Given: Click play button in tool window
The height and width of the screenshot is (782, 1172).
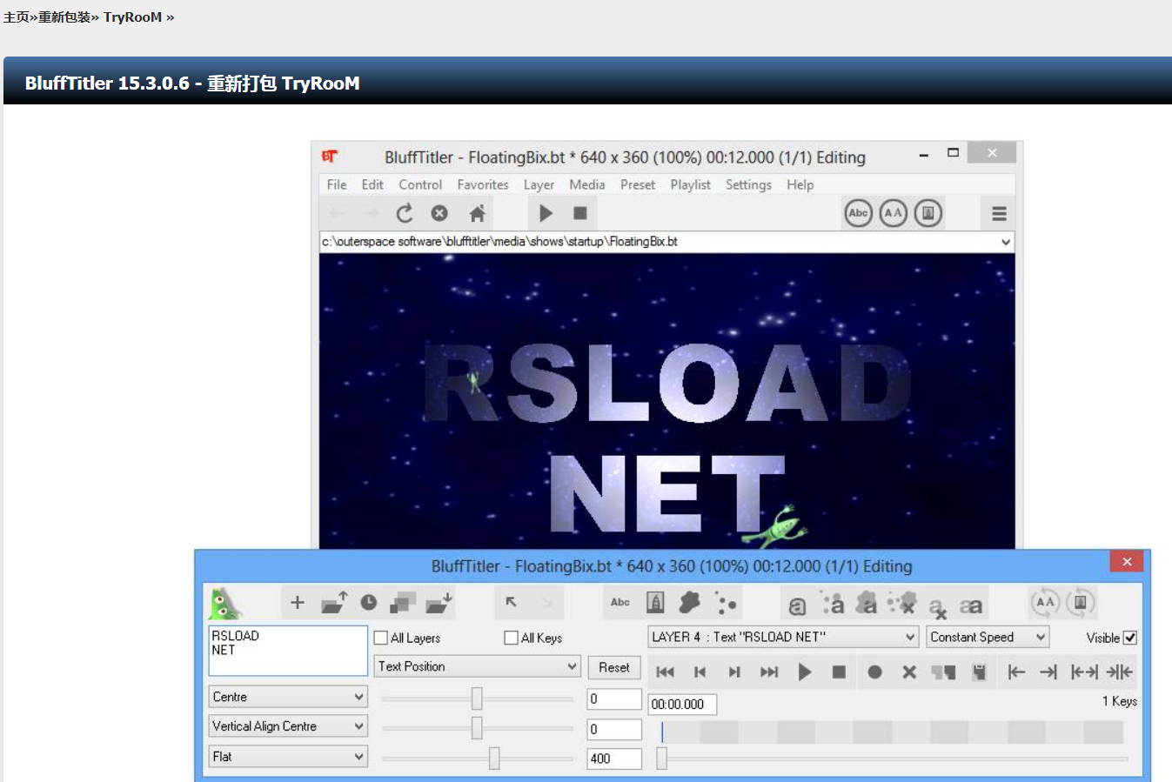Looking at the screenshot, I should pos(805,672).
